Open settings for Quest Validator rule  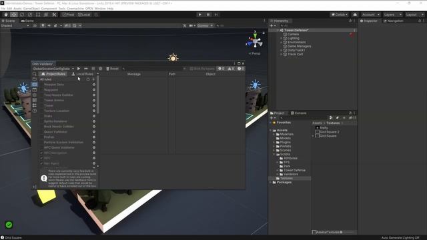[x=94, y=132]
